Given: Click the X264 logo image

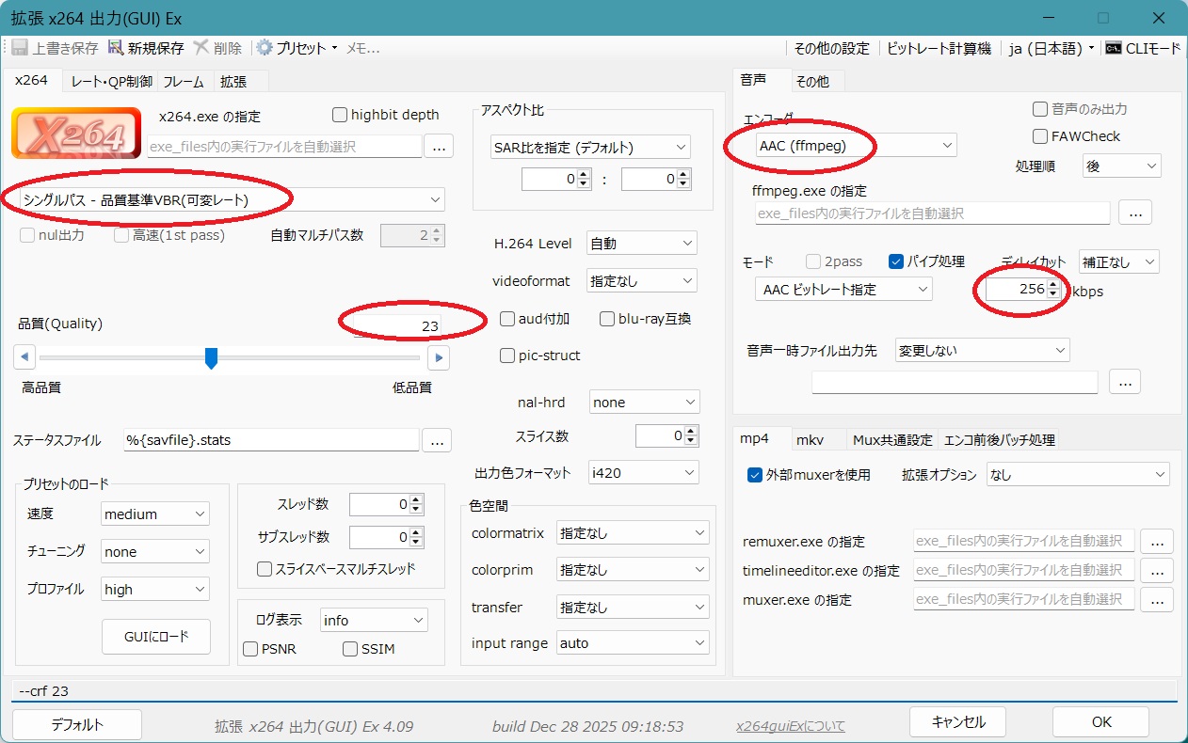Looking at the screenshot, I should pyautogui.click(x=76, y=133).
